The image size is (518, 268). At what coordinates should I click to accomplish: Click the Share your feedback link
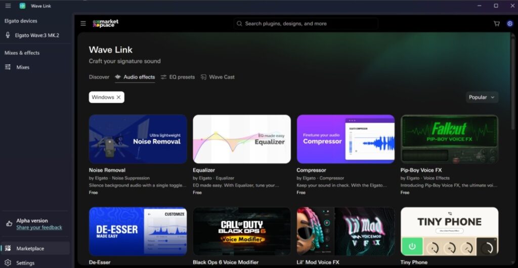[39, 227]
